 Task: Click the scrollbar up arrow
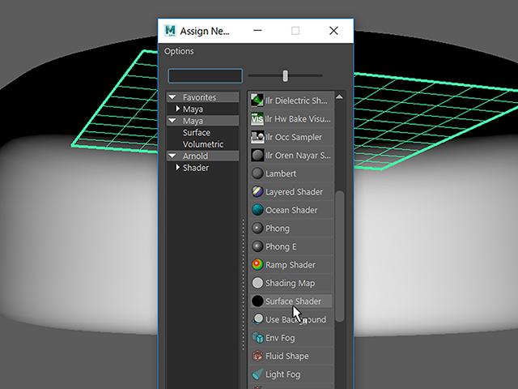339,97
